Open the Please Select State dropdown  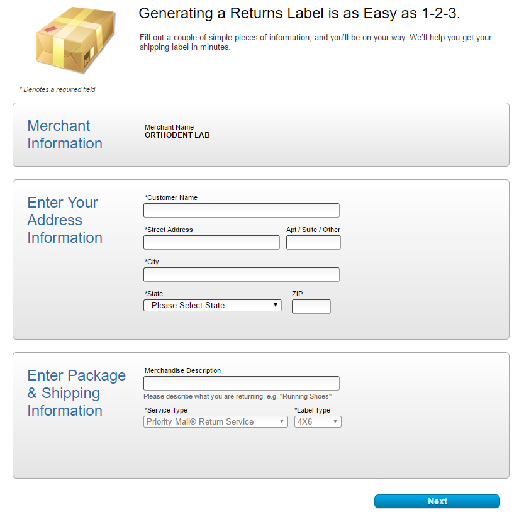pyautogui.click(x=213, y=305)
